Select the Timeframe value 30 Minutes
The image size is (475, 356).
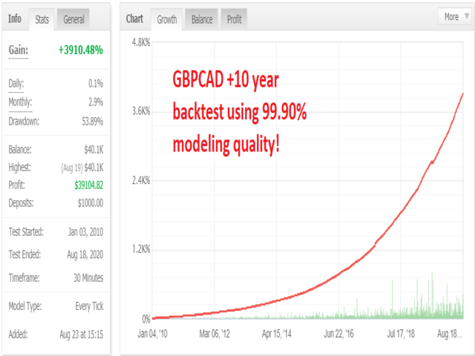(88, 278)
